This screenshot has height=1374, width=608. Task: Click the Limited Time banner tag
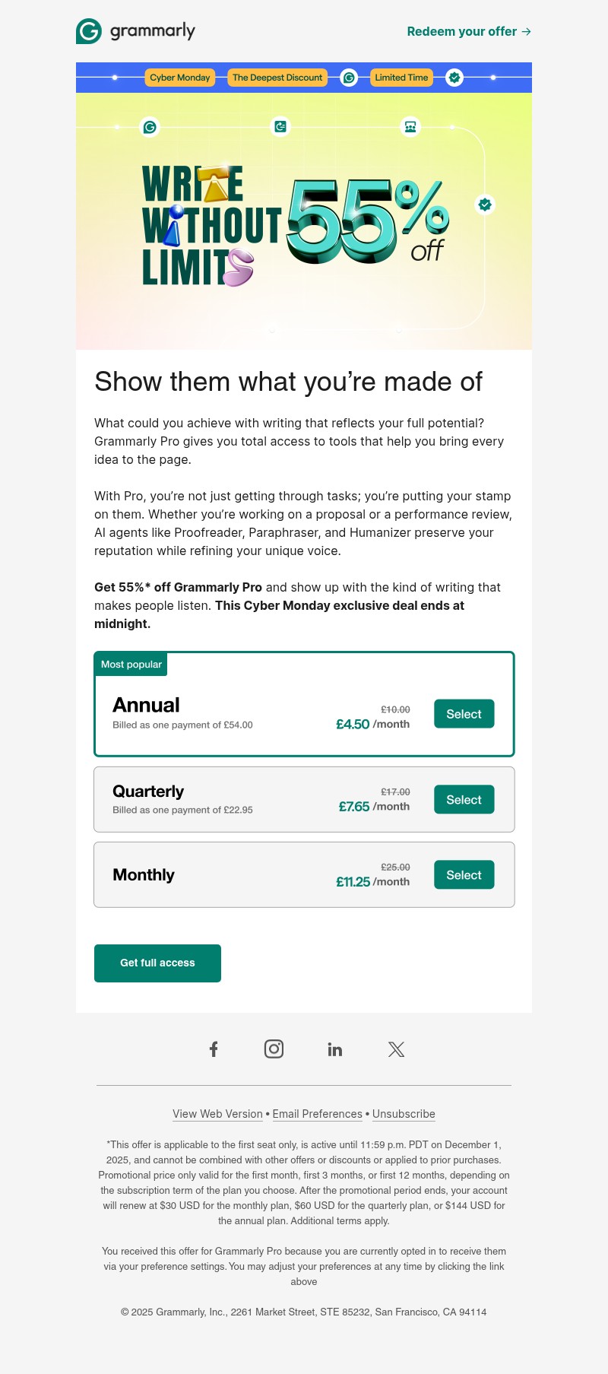coord(401,78)
